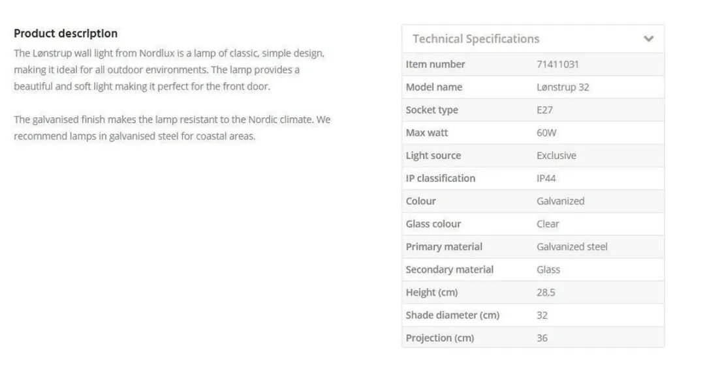Click the first product description paragraph

(x=169, y=70)
